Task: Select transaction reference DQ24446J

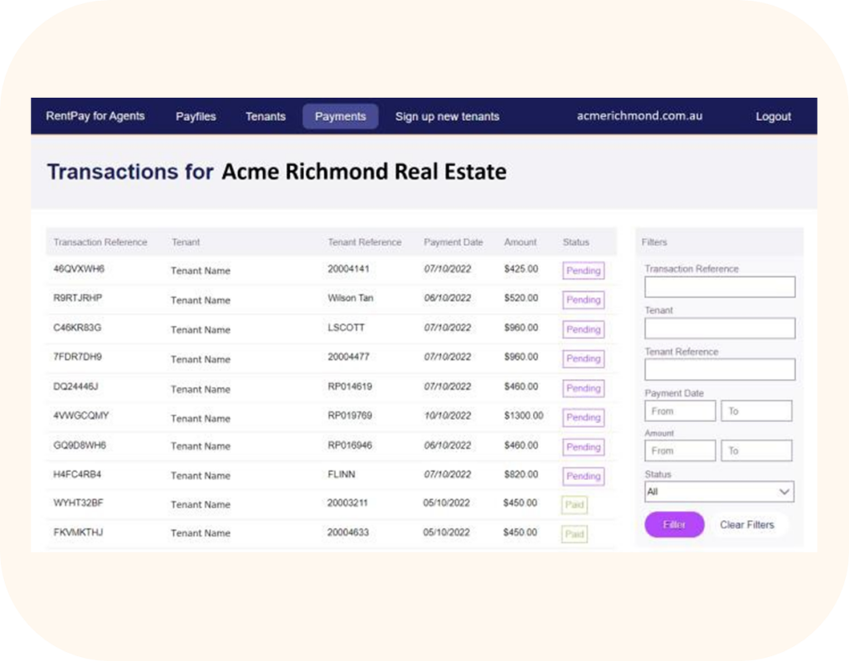Action: click(x=75, y=386)
